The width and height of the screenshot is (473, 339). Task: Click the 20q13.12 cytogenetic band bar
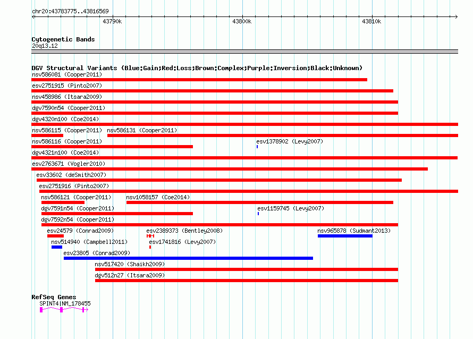[244, 52]
